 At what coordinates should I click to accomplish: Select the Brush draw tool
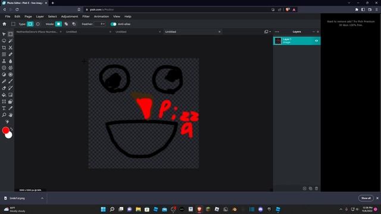click(11, 81)
